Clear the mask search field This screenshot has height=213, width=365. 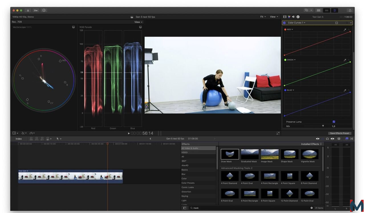pos(312,208)
